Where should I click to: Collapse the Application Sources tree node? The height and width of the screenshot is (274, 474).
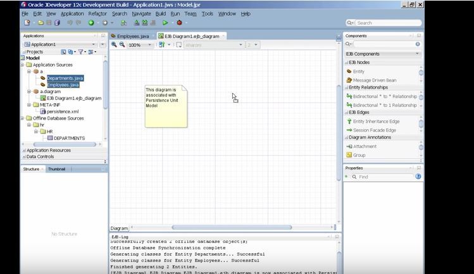click(x=23, y=65)
